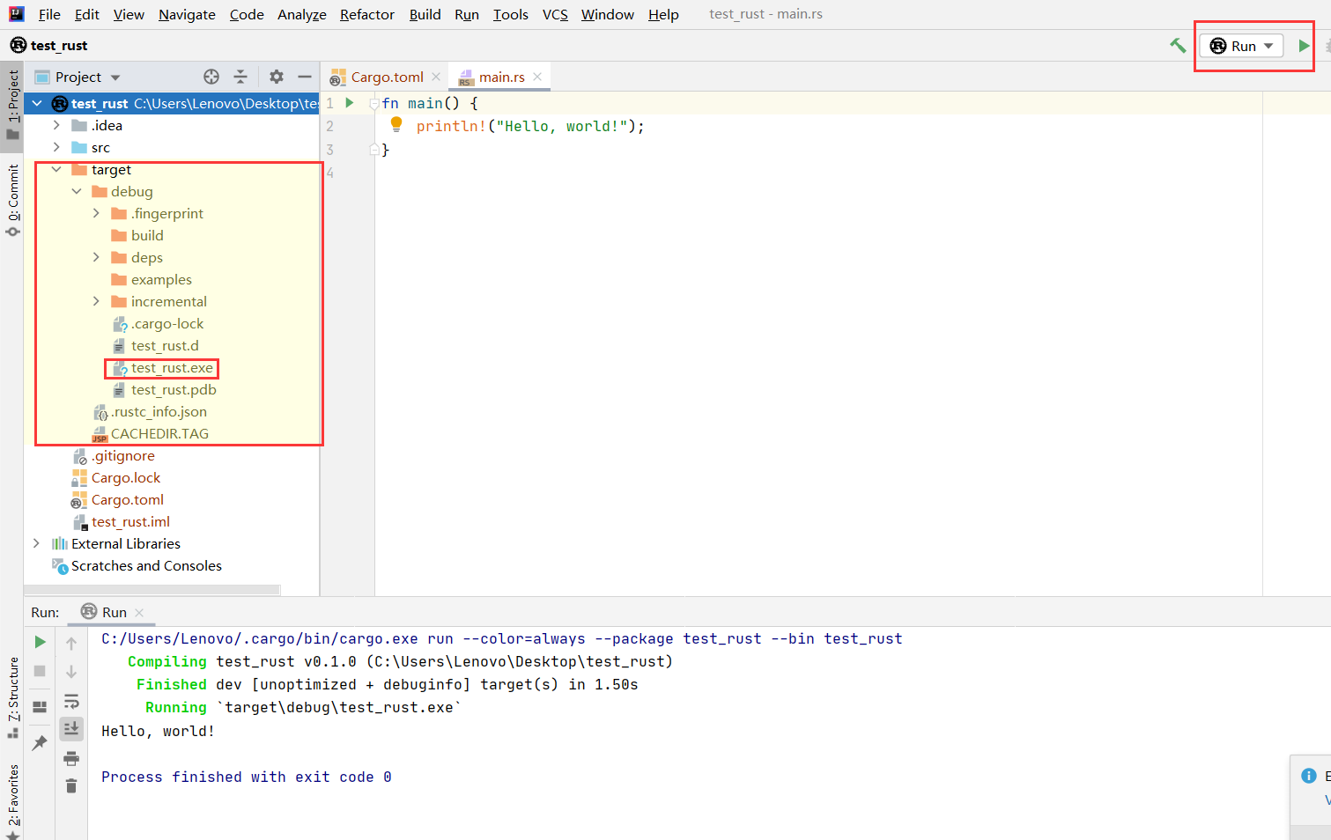Toggle scroll-to-end in the Run console
This screenshot has height=840, width=1331.
pyautogui.click(x=71, y=728)
